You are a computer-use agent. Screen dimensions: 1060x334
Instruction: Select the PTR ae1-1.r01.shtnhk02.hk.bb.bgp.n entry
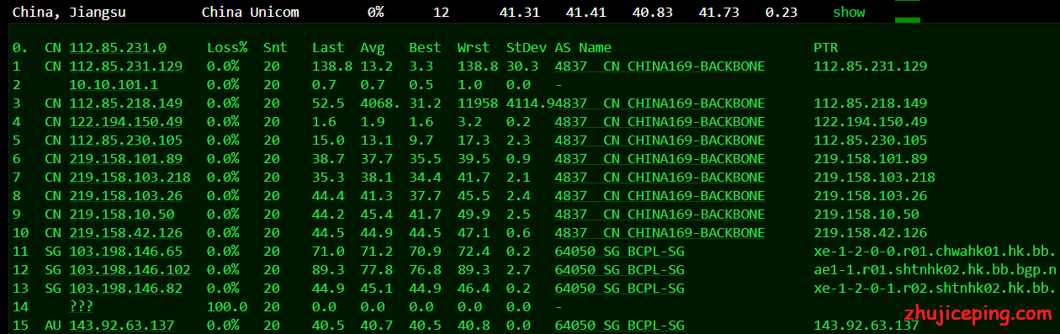coord(935,270)
